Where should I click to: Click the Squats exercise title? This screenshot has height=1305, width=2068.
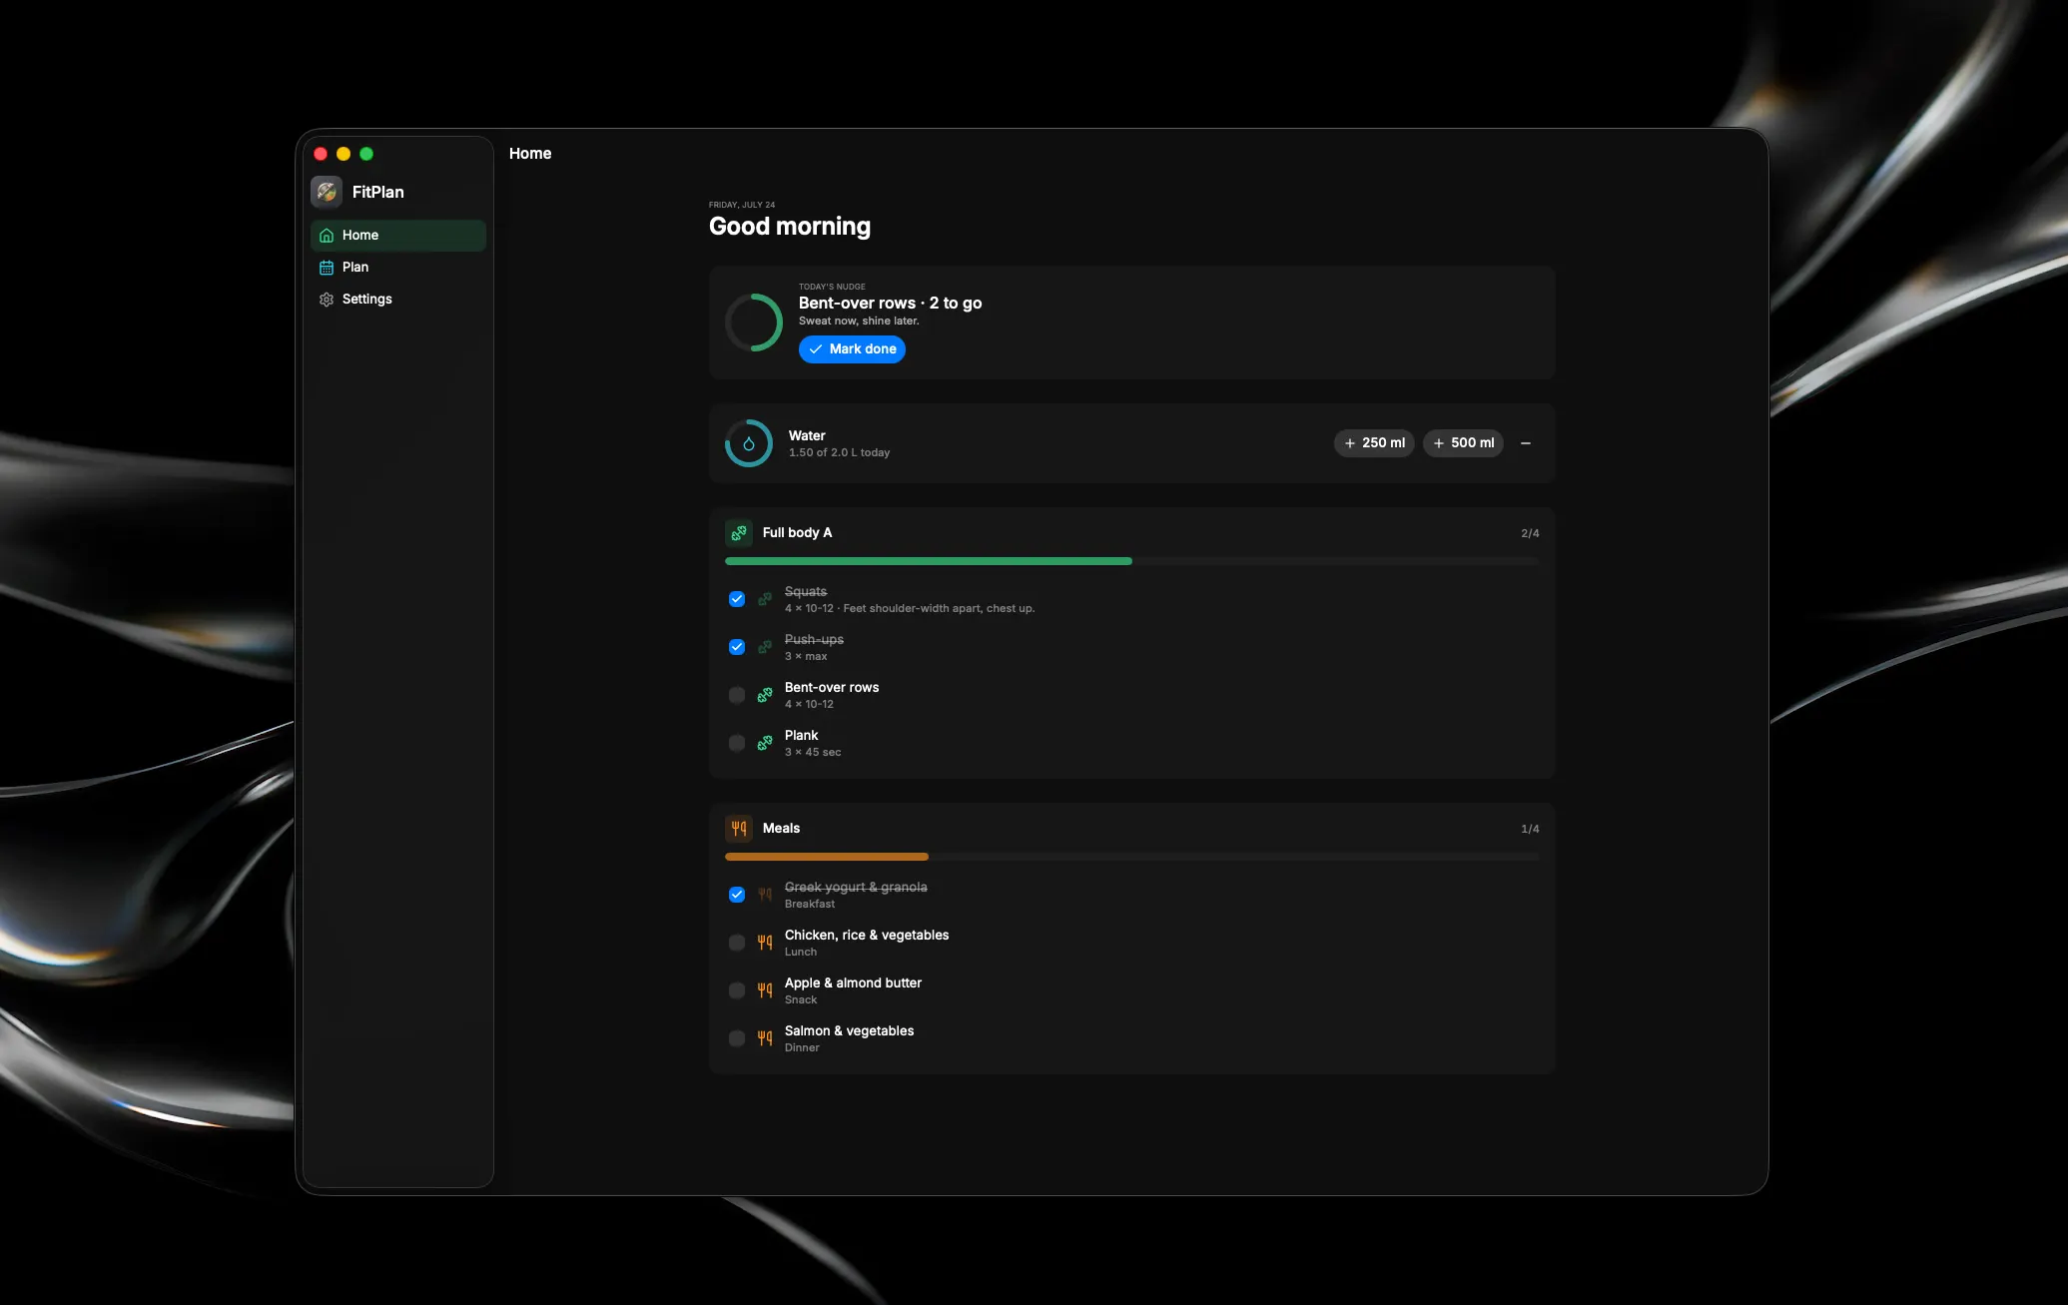pyautogui.click(x=806, y=591)
